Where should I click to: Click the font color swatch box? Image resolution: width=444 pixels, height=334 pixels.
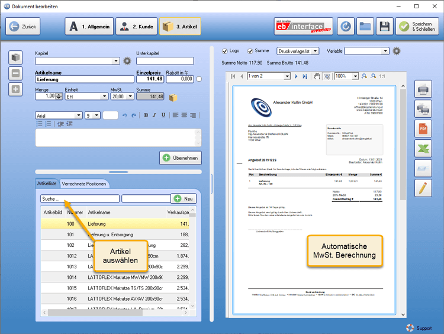[x=111, y=115]
